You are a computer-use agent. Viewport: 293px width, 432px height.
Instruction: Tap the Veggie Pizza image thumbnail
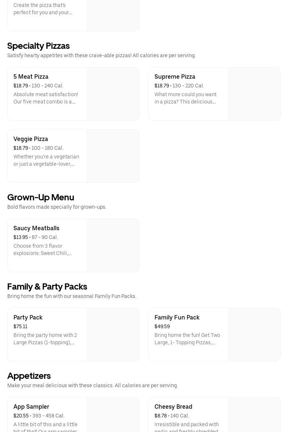(113, 156)
